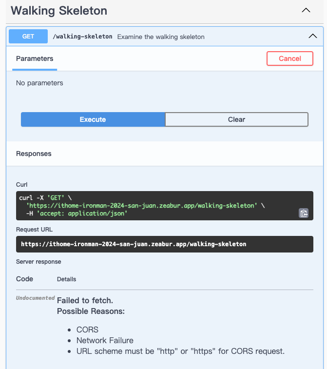Screen dimensions: 327x369
Task: Clear the executed response
Action: [237, 119]
